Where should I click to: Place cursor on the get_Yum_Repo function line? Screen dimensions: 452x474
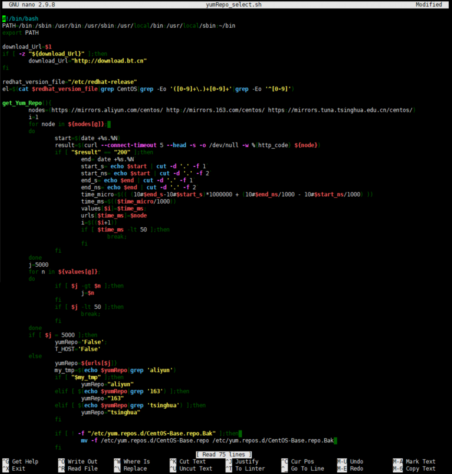pos(27,103)
